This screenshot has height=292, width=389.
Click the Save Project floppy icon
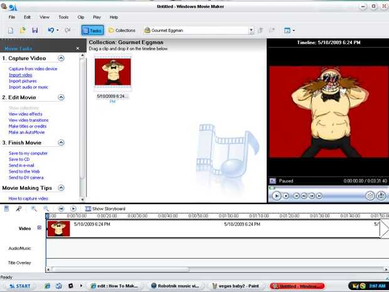click(35, 30)
